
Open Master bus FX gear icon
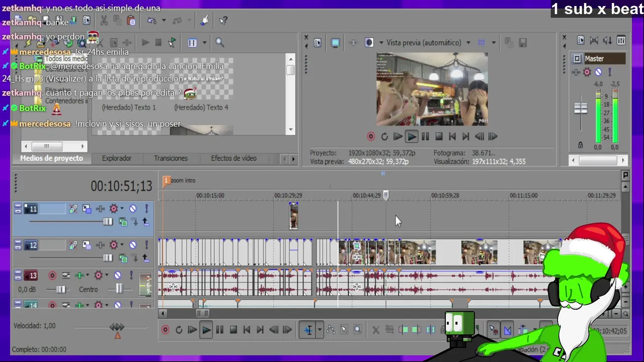coord(587,72)
